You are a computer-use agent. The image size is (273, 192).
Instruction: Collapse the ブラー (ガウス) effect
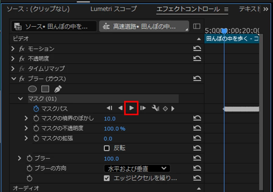tap(13, 79)
